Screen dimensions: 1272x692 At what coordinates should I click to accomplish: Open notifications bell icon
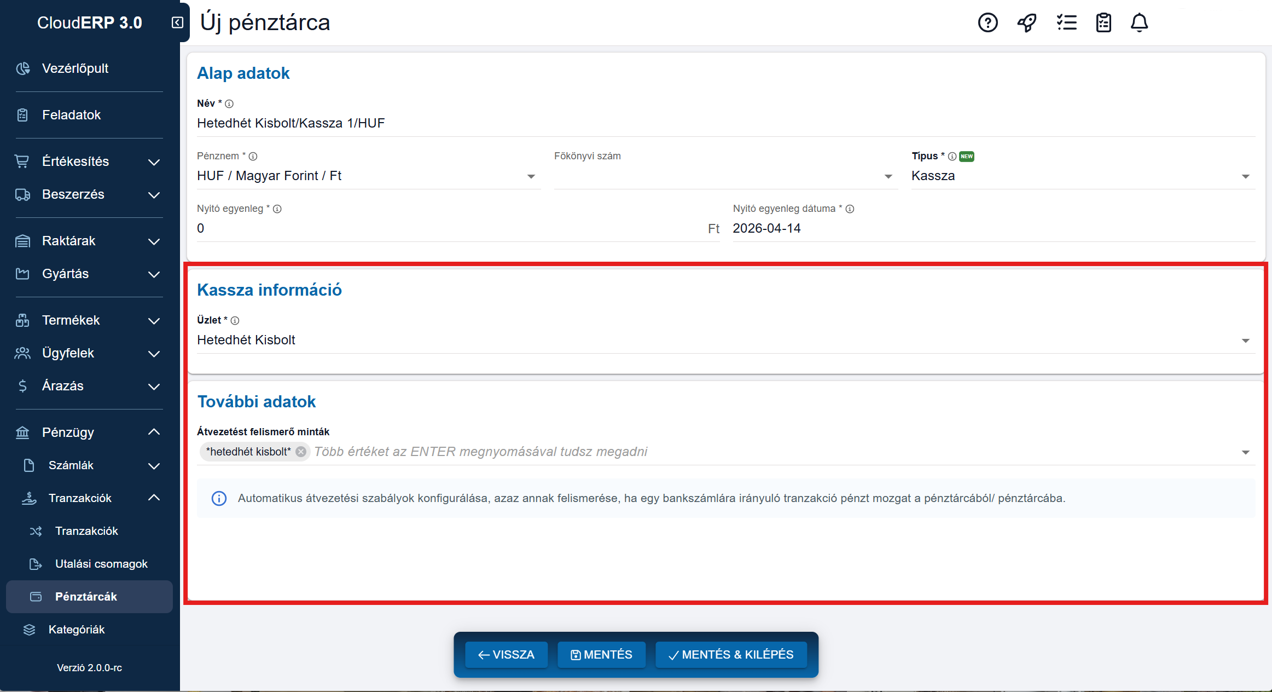coord(1139,23)
